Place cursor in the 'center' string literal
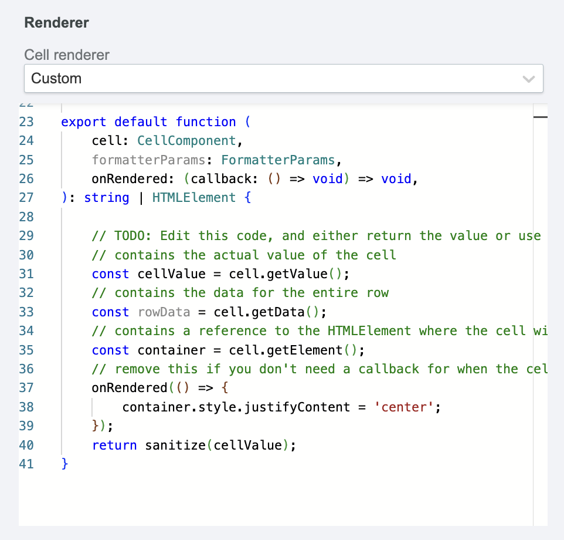The width and height of the screenshot is (564, 540). (x=404, y=407)
